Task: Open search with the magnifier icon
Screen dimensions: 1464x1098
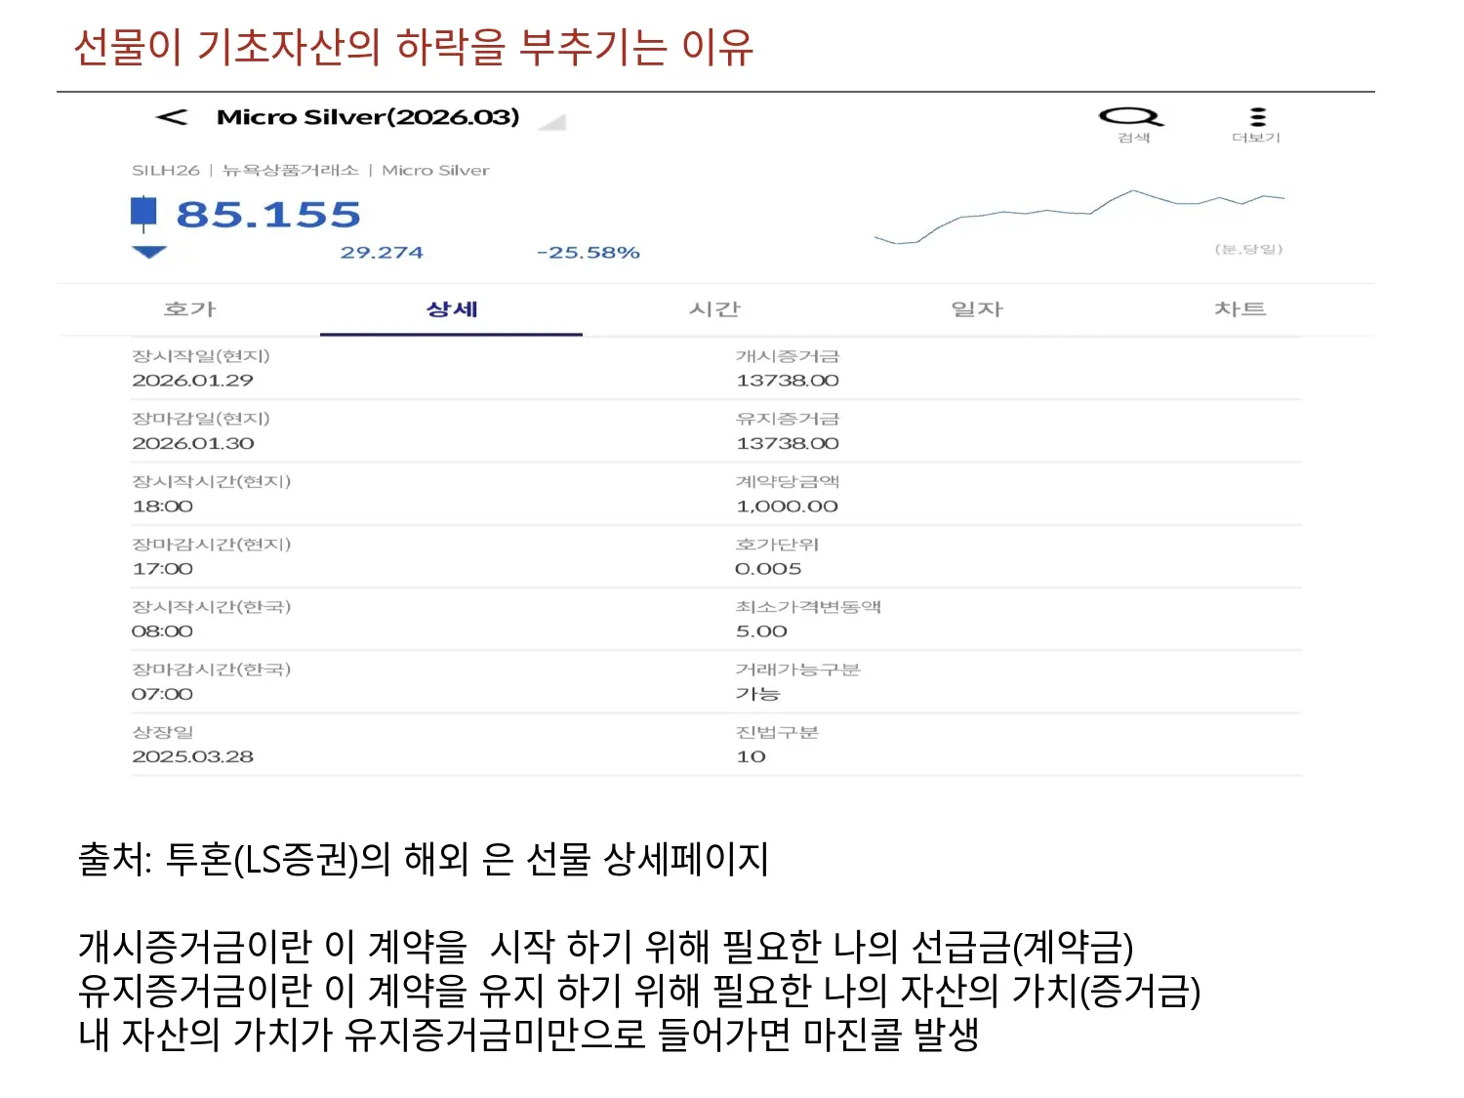Action: (1132, 117)
